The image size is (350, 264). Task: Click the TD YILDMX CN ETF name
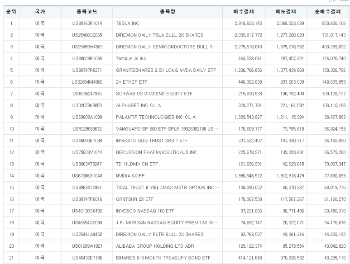[x=137, y=164]
